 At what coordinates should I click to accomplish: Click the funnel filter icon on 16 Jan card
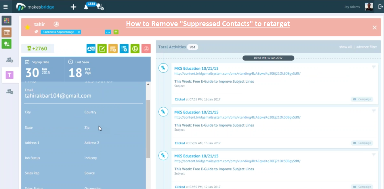(x=374, y=67)
